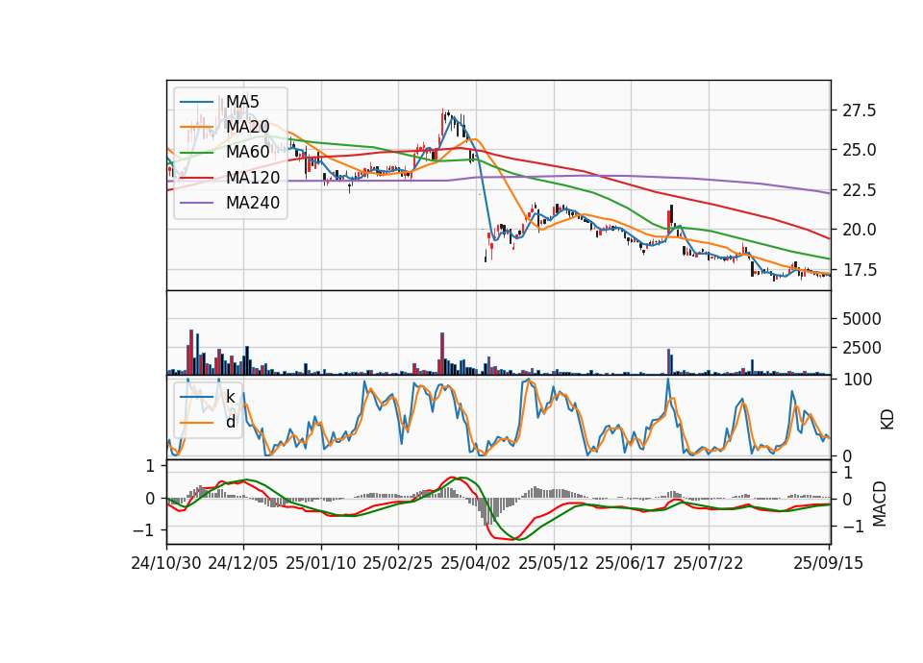Click the 17.5 price axis label

[x=859, y=270]
